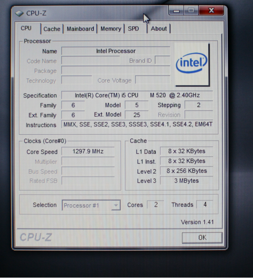
Task: Click the Level 2 value 8 x 256 KBytes
Action: pos(187,171)
